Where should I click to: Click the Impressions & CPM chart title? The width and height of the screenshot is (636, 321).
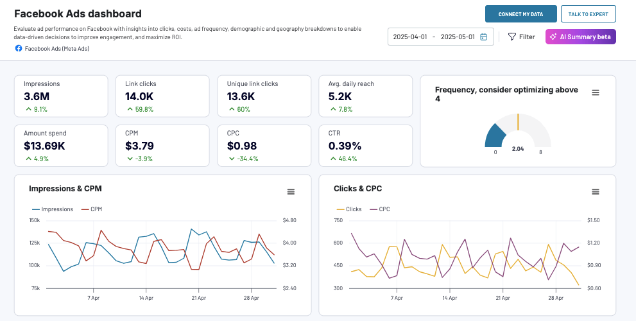click(65, 189)
